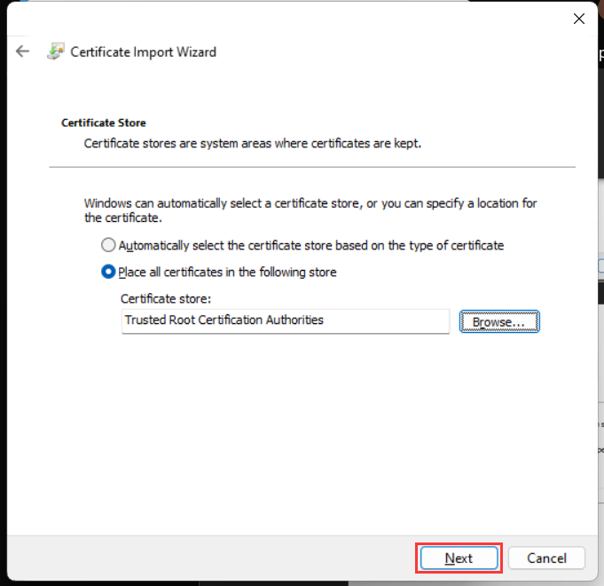This screenshot has width=604, height=586.
Task: Click the 'Certificate Import Wizard' title text
Action: coord(144,52)
